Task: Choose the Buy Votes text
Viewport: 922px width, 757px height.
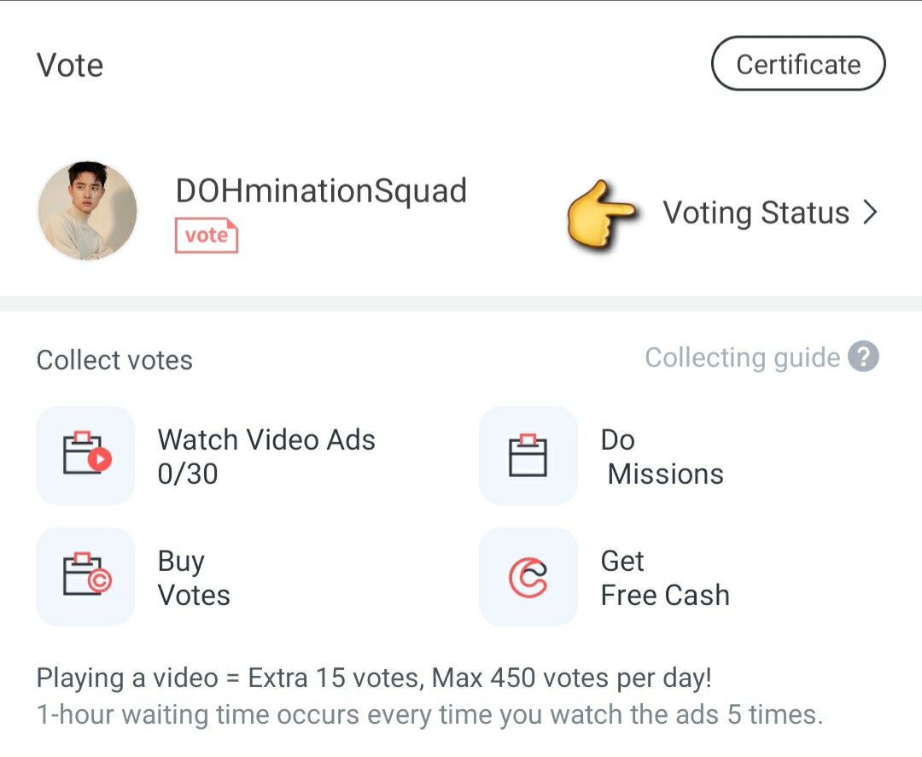Action: click(194, 579)
